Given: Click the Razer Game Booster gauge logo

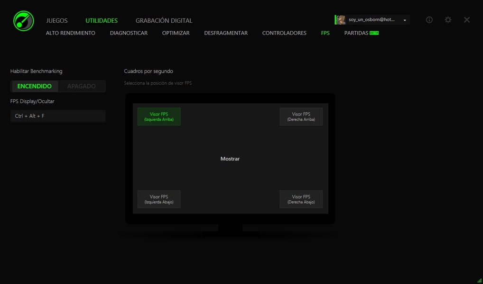Looking at the screenshot, I should [23, 21].
